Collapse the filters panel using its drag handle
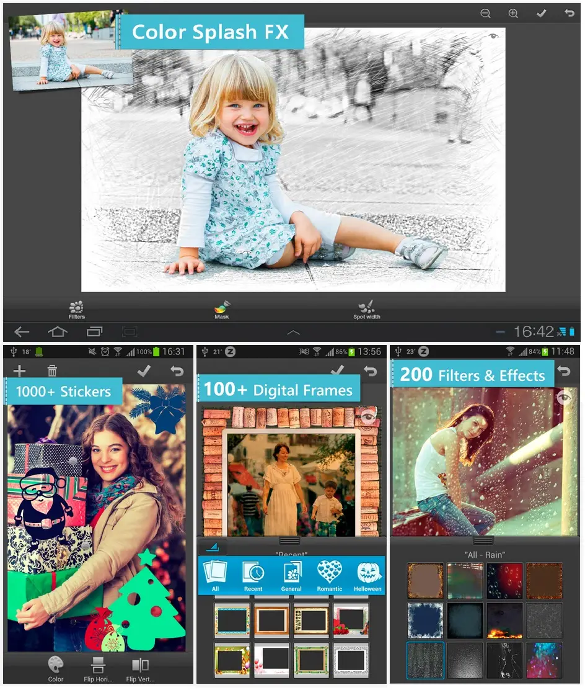Viewport: 585px width, 690px height. [483, 540]
